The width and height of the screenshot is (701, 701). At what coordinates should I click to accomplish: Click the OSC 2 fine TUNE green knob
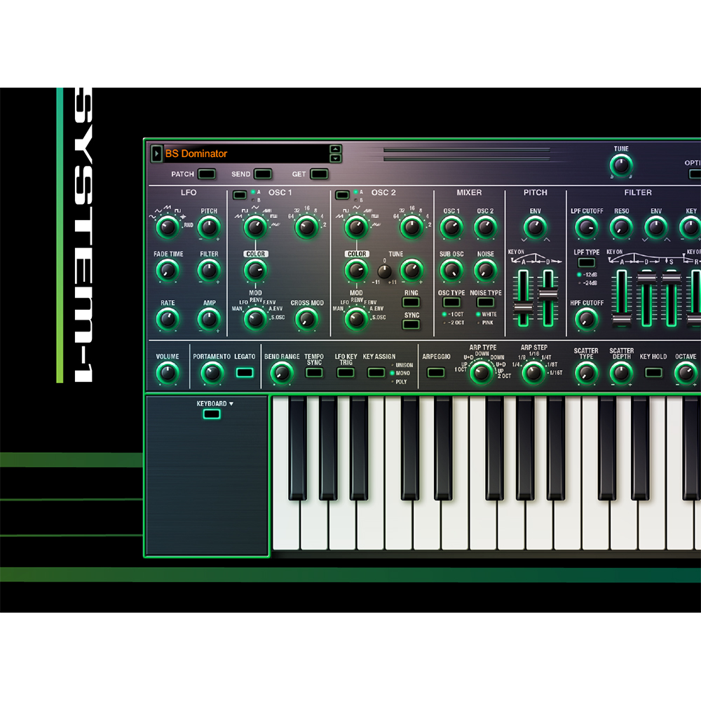pos(411,270)
